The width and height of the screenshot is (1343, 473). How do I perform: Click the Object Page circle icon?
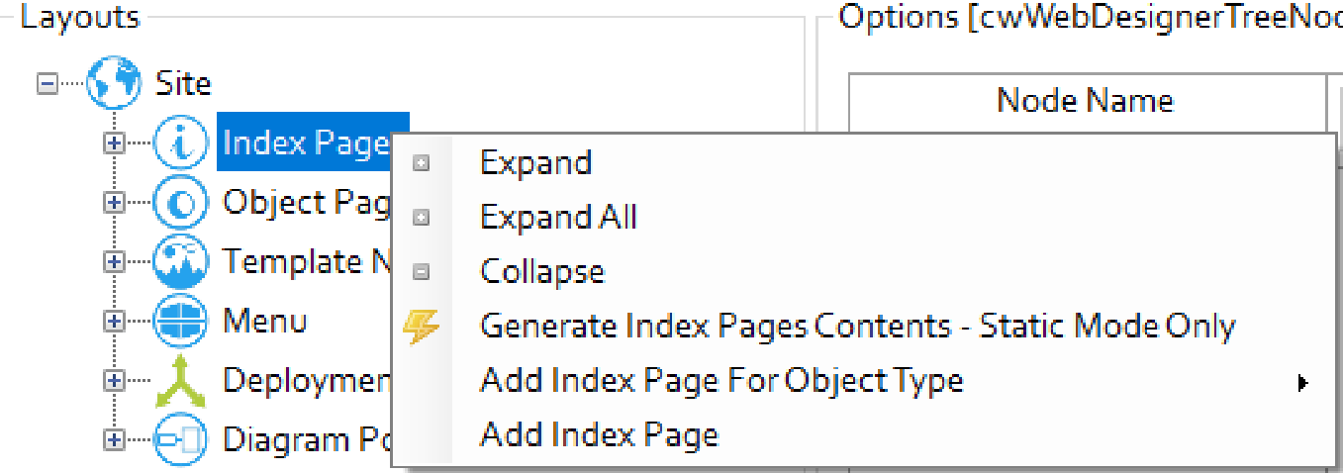click(x=181, y=203)
